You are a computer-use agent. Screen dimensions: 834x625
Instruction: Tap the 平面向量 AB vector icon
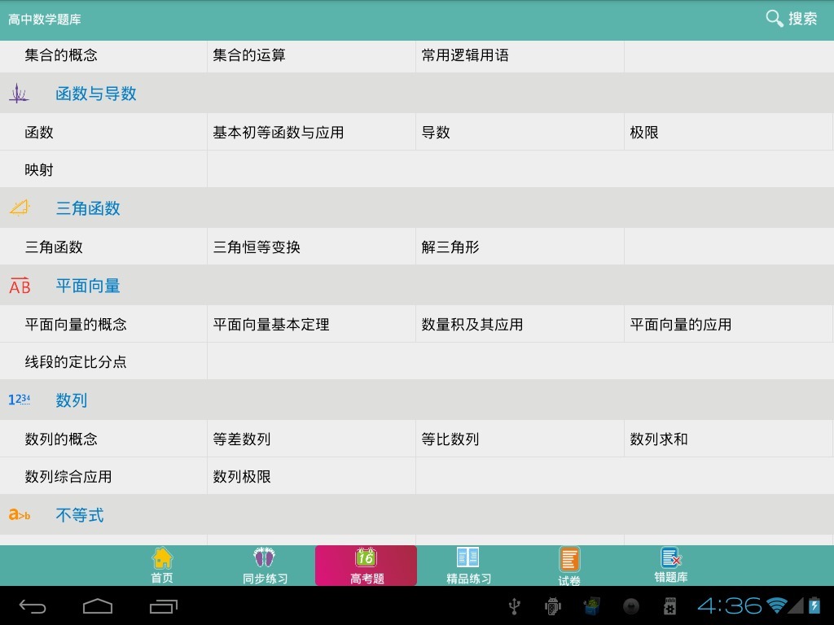(x=20, y=286)
